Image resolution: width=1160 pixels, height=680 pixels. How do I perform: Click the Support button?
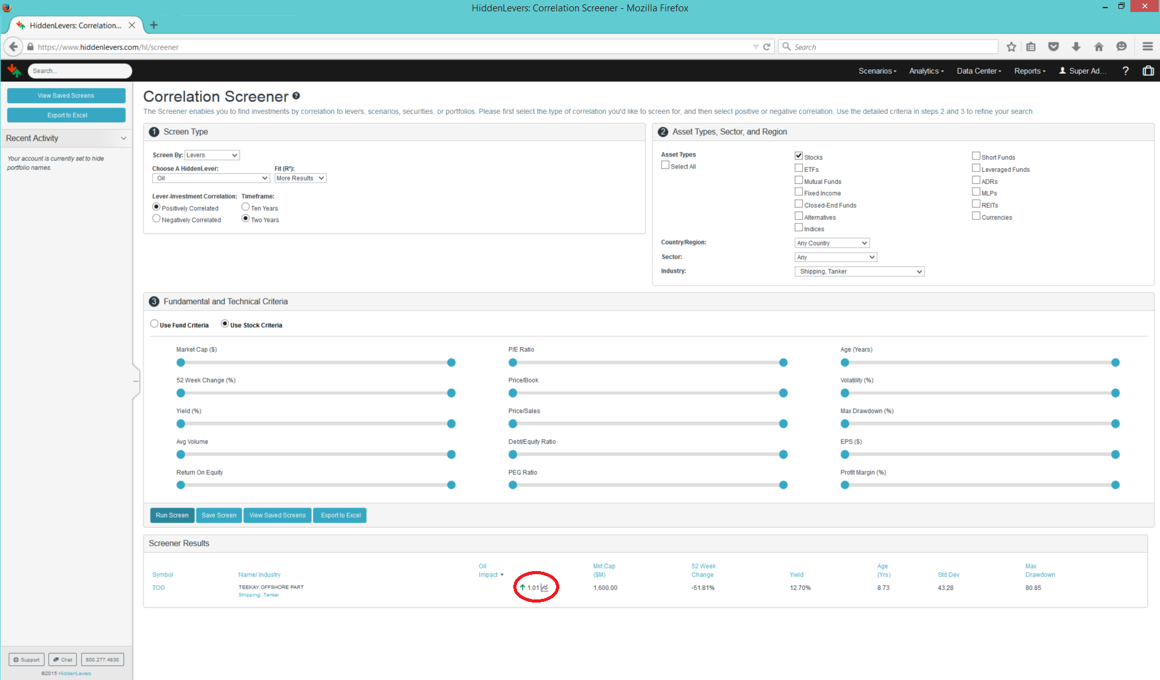[x=26, y=660]
